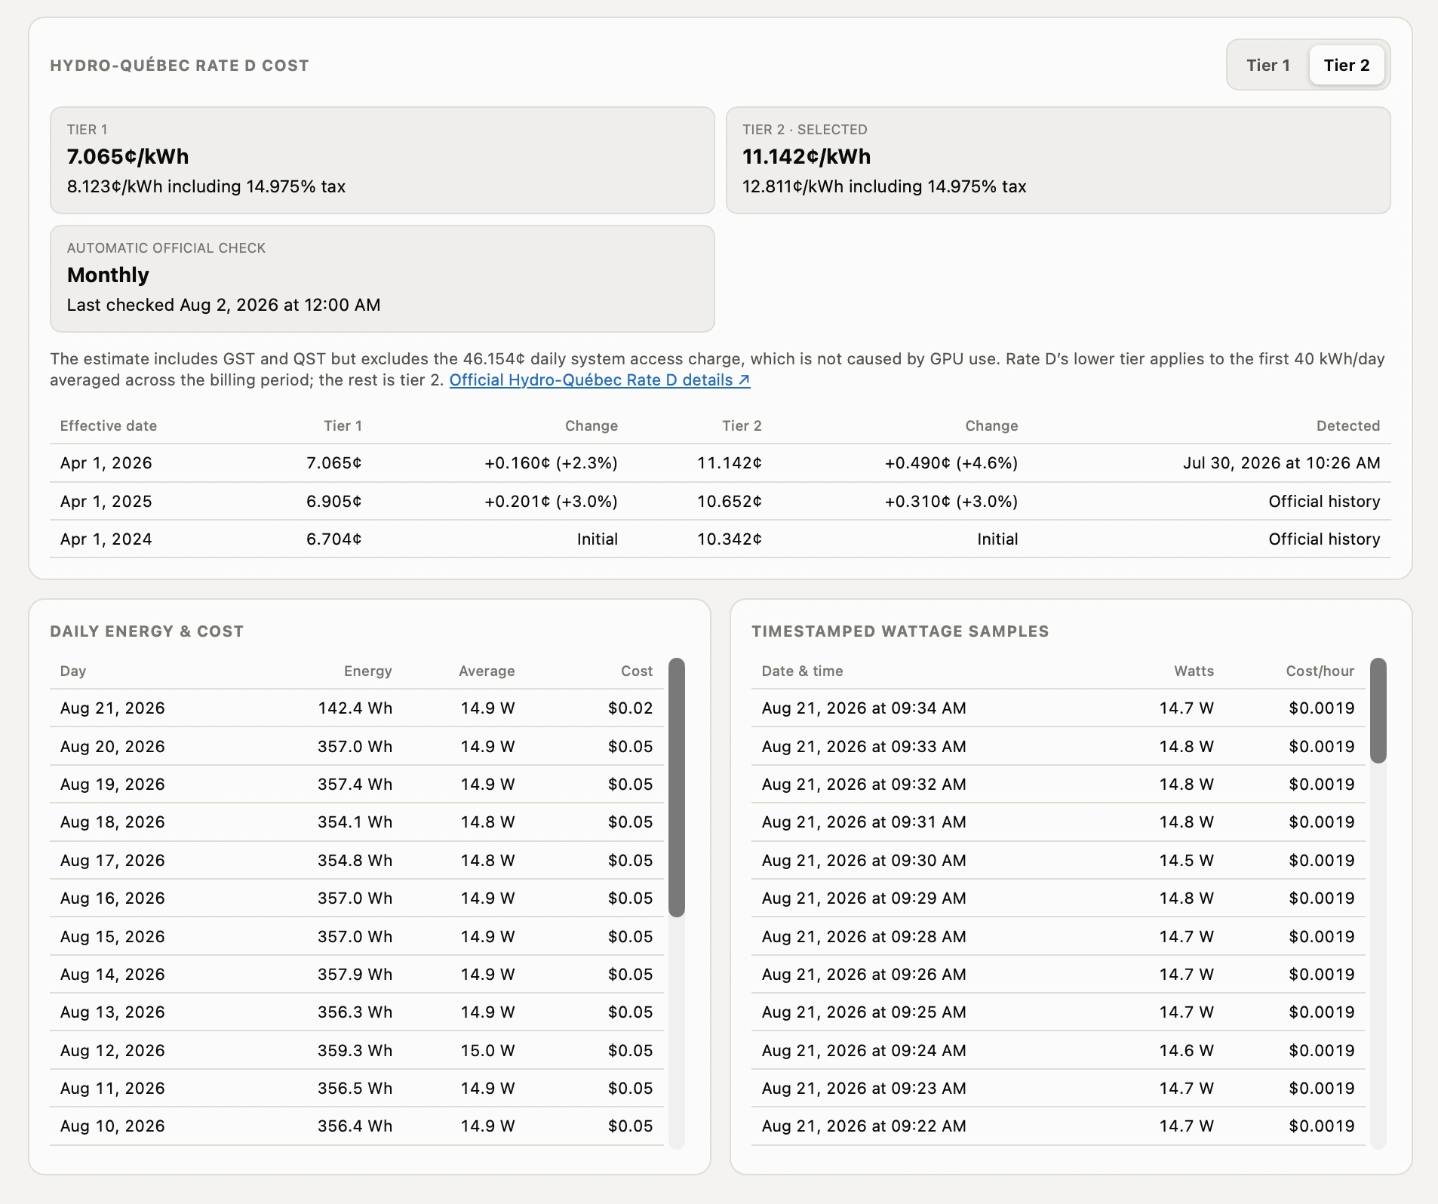Click the 10.342¢ Tier 2 value
Viewport: 1438px width, 1204px height.
[x=730, y=539]
